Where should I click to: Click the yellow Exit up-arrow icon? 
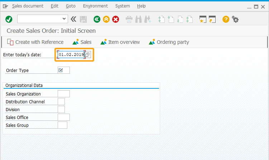click(106, 19)
